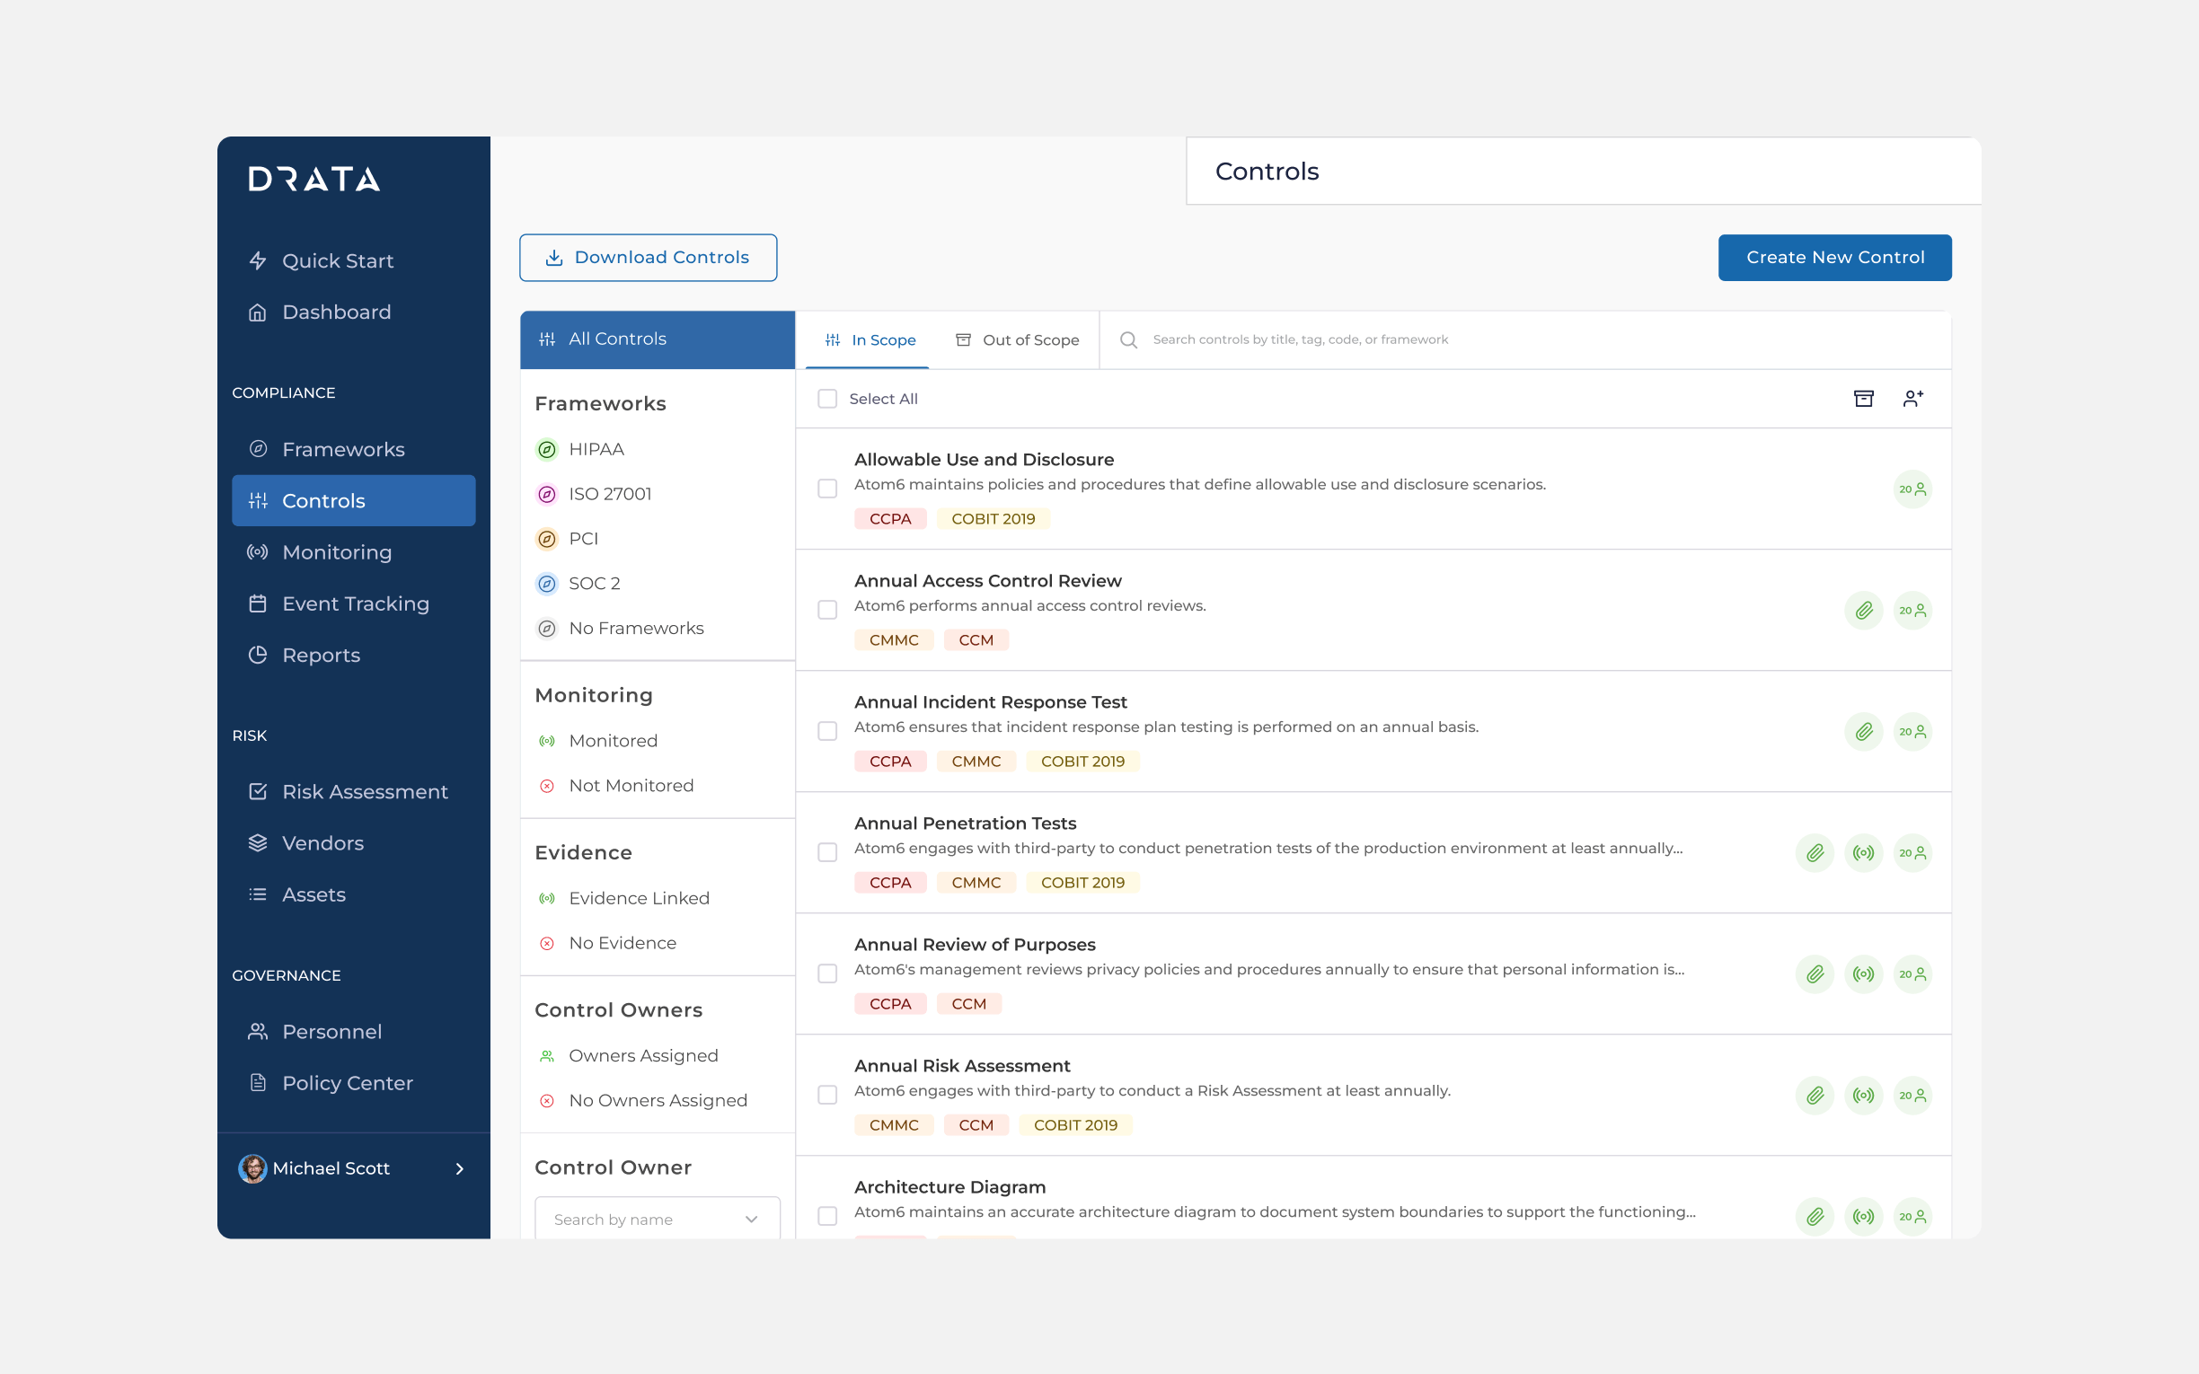View owners badge for Architecture Diagram
This screenshot has height=1374, width=2199.
tap(1912, 1217)
